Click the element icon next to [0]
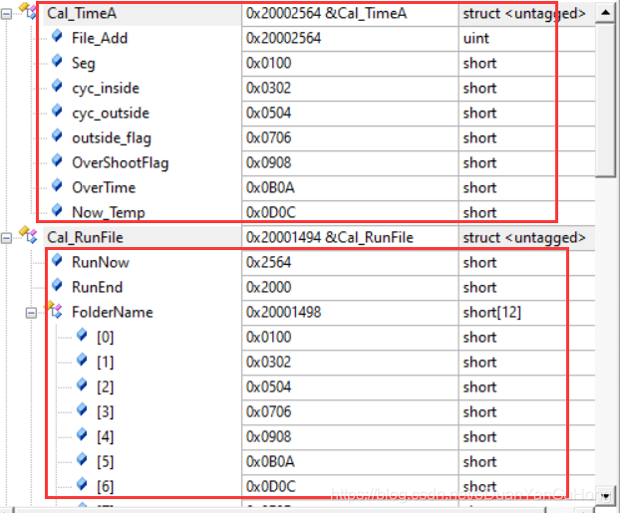 click(x=82, y=335)
